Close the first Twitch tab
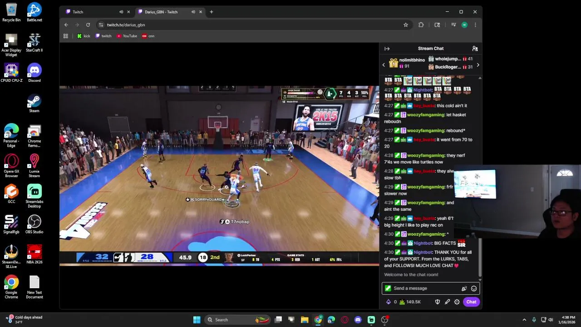Viewport: 581px width, 327px height. 128,12
